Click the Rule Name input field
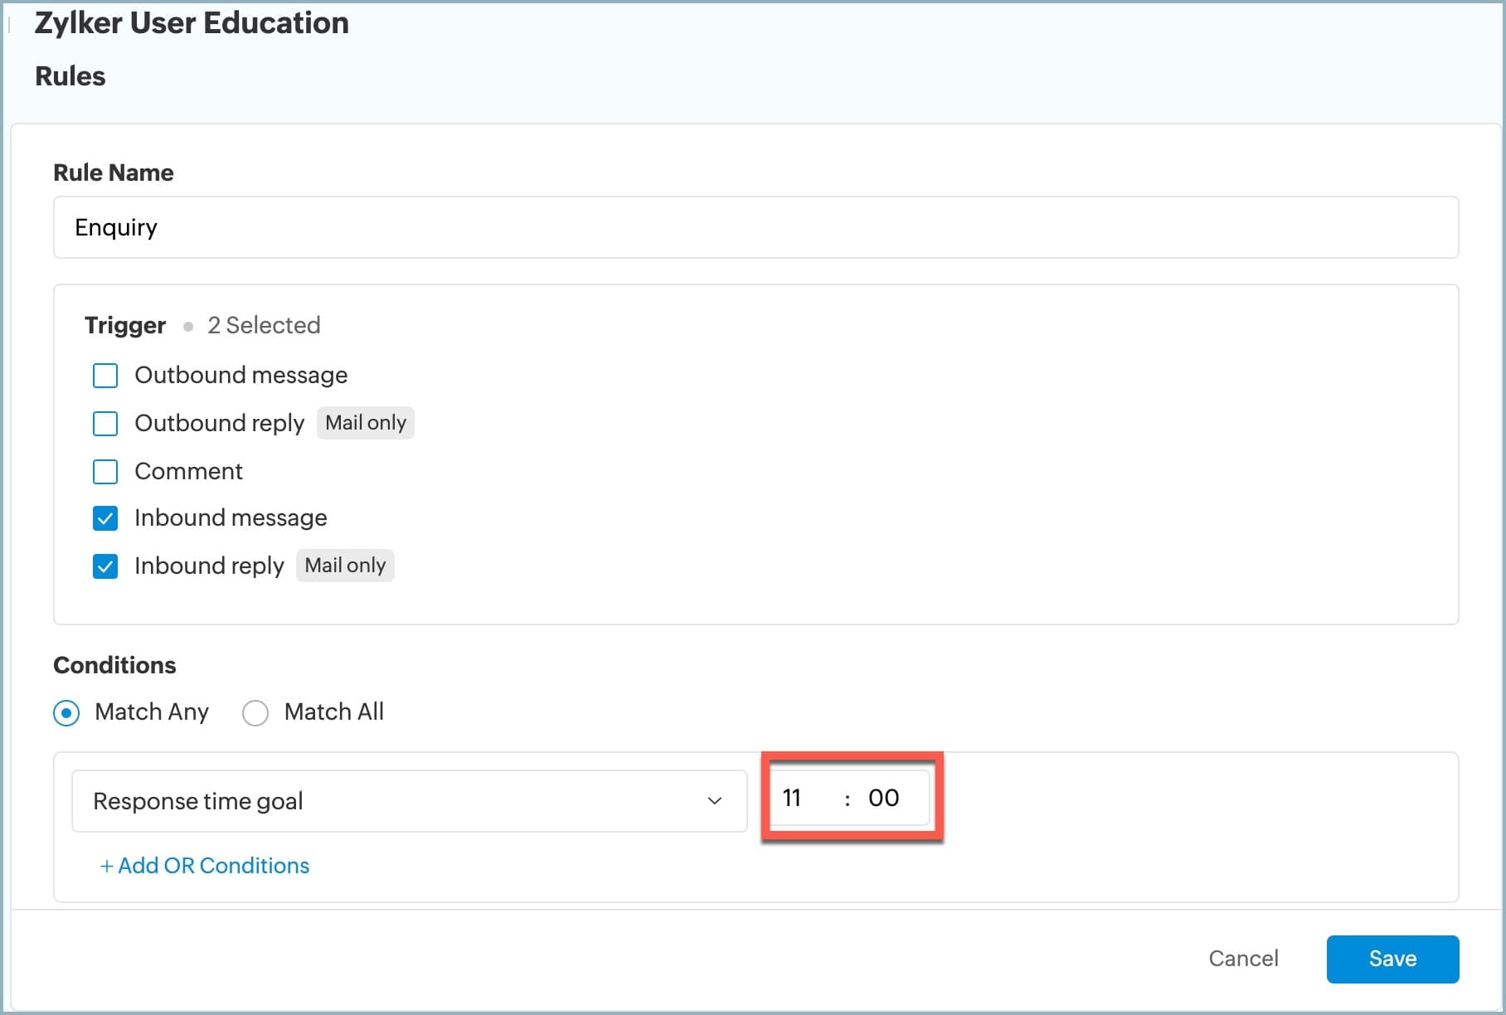Viewport: 1506px width, 1015px height. pos(755,227)
